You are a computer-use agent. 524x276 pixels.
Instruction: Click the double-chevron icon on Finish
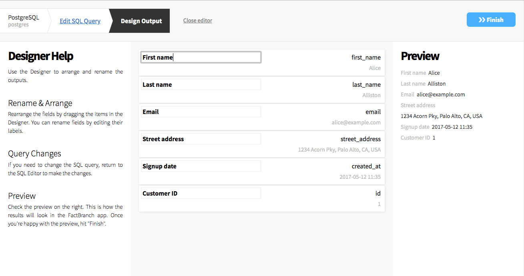(x=482, y=19)
